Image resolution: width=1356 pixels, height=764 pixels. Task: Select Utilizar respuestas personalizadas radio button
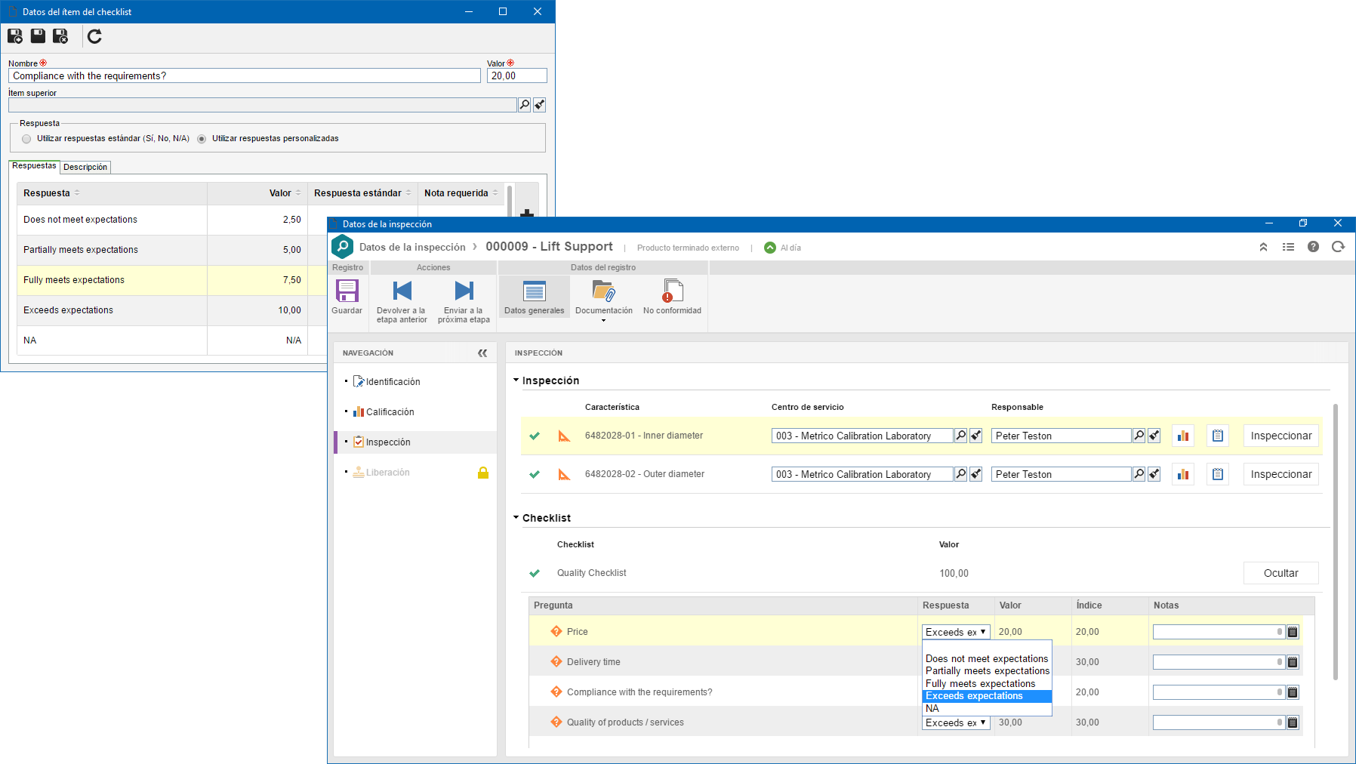tap(202, 139)
